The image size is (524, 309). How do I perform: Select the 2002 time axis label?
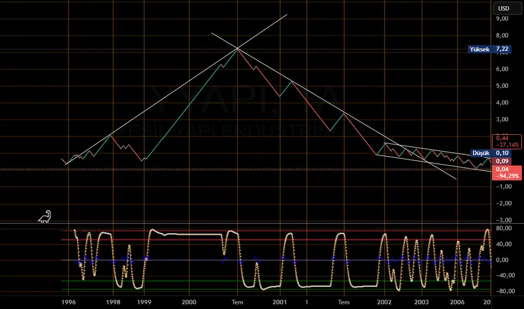pyautogui.click(x=385, y=302)
